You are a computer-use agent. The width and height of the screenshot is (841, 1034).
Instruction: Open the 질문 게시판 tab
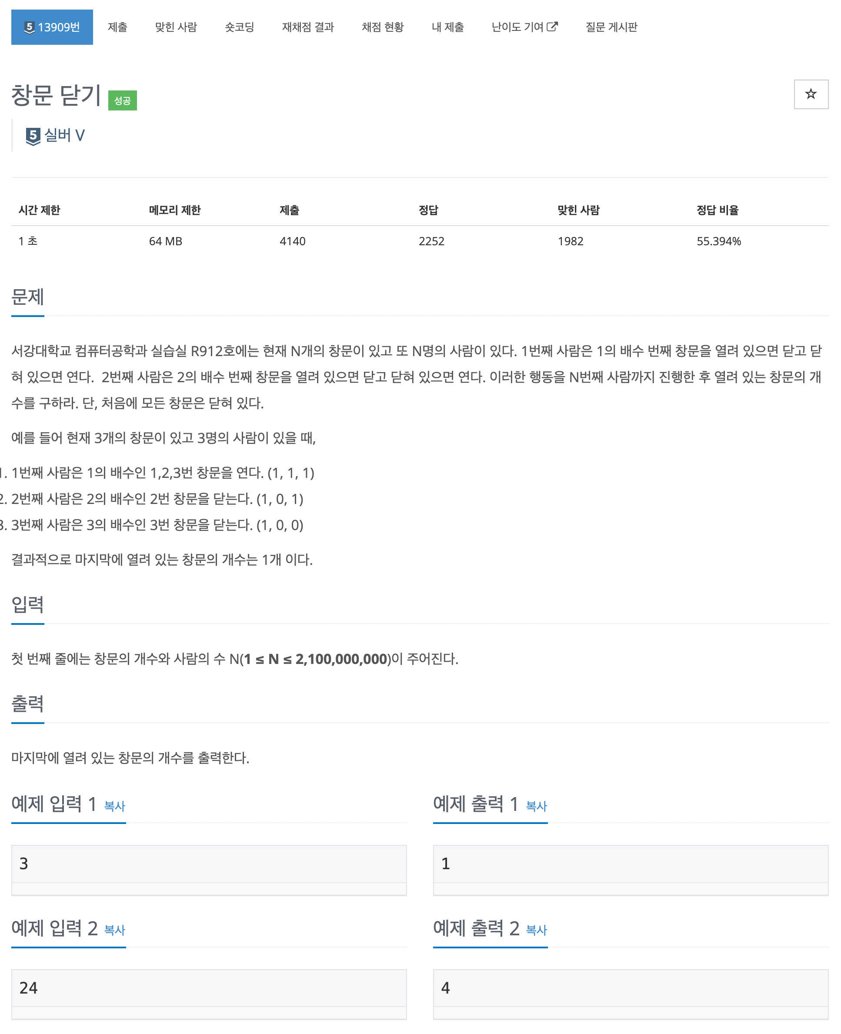(x=611, y=27)
